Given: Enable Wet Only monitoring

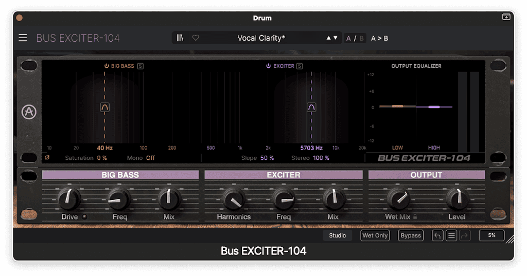Looking at the screenshot, I should coord(375,235).
